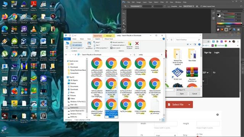Expand the Kind filter dropdown

pos(97,42)
